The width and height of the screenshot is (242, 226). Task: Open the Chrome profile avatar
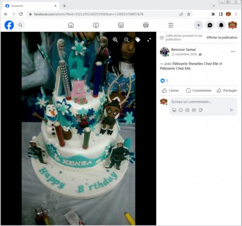pos(228,14)
